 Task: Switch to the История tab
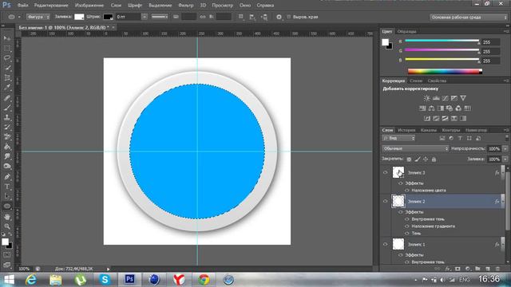coord(406,130)
